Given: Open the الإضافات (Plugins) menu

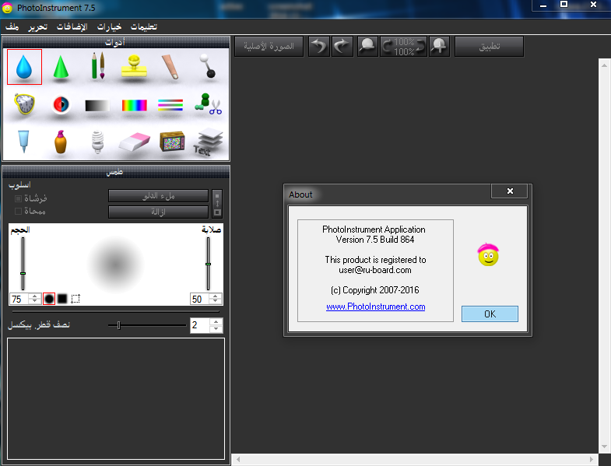Looking at the screenshot, I should click(72, 27).
